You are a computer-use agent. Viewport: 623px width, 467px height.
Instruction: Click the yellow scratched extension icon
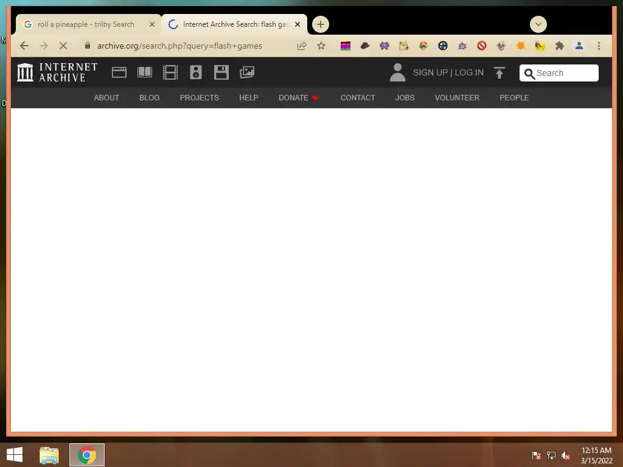[x=540, y=46]
